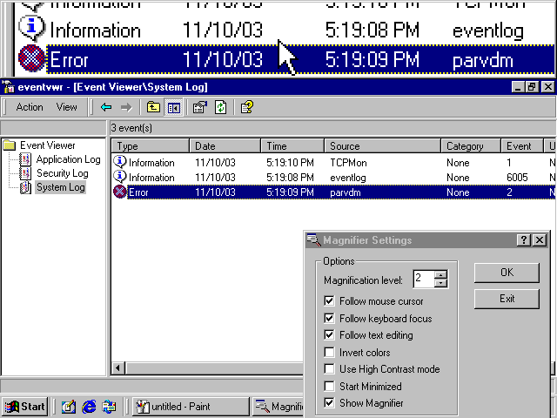
Task: Click the Show Desktop quick launch icon
Action: [68, 407]
